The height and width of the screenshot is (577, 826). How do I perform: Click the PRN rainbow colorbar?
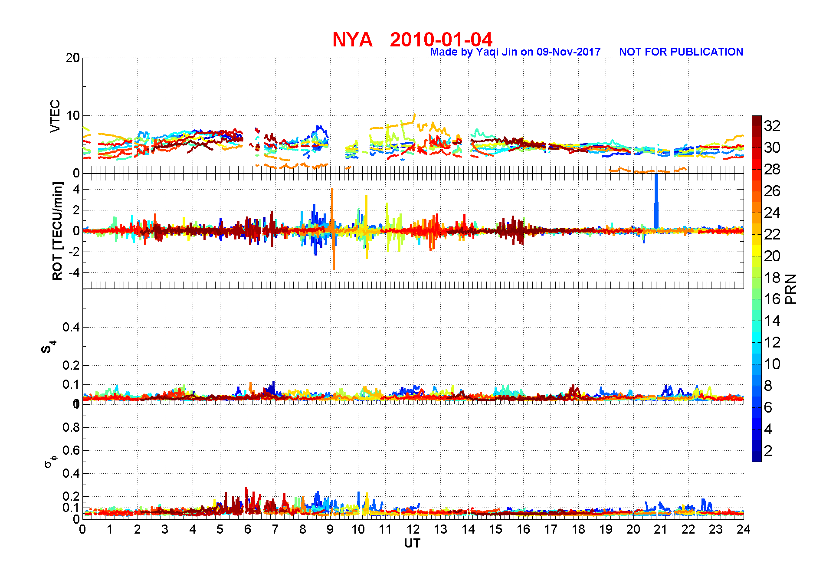pos(757,288)
